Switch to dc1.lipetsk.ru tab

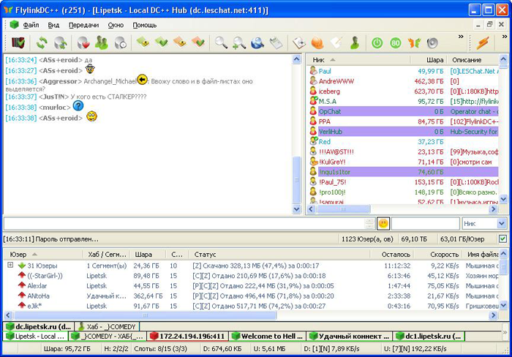(429, 336)
